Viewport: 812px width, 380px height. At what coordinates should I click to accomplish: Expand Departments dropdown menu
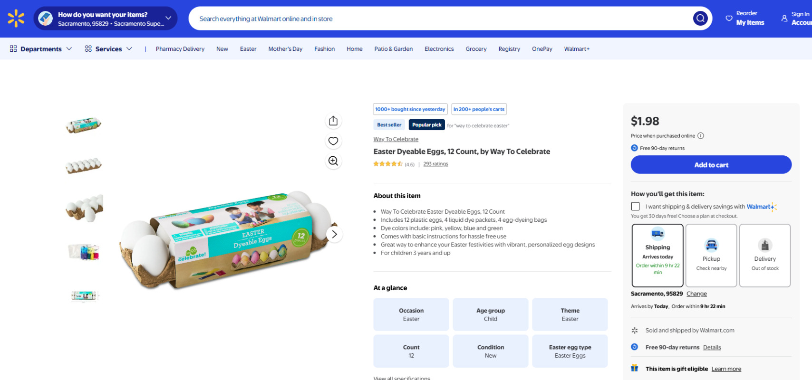(x=41, y=49)
